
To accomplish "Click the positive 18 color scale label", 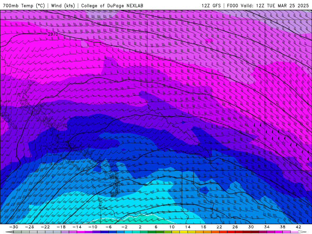I will point(204,227).
